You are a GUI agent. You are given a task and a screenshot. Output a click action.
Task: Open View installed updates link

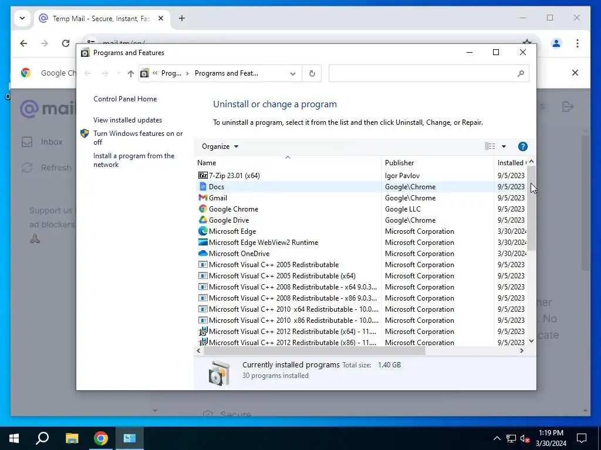point(127,120)
